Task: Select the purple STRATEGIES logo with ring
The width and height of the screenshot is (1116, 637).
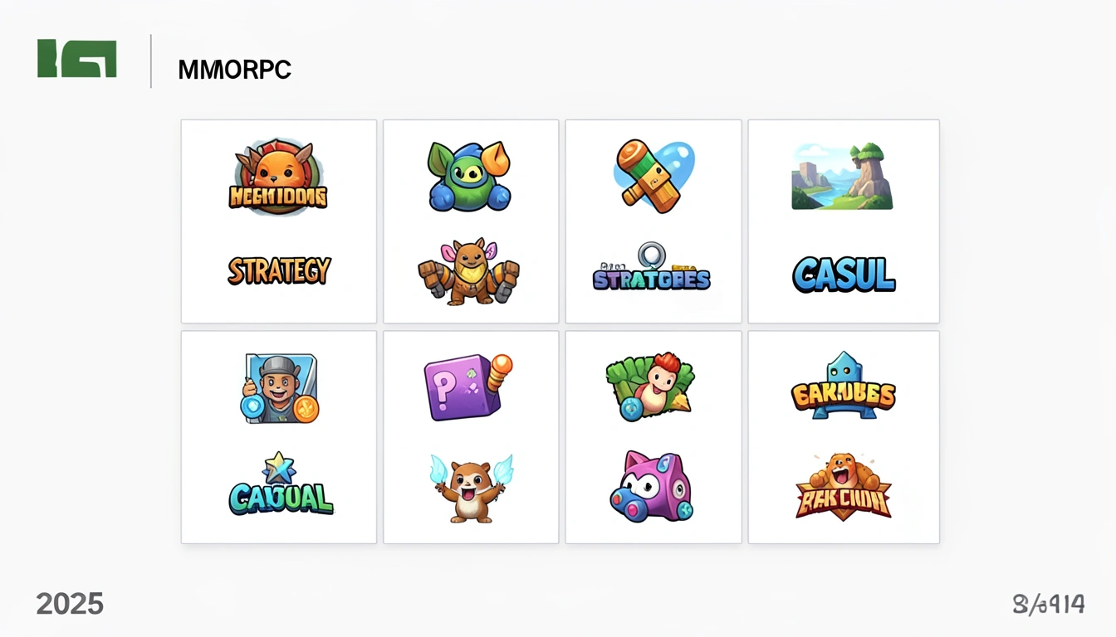Action: 652,267
